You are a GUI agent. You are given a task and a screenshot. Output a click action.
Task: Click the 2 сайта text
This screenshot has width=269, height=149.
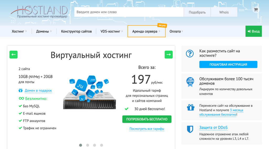[24, 69]
